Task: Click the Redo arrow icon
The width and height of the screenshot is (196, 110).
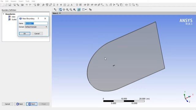Action: [x=30, y=5]
